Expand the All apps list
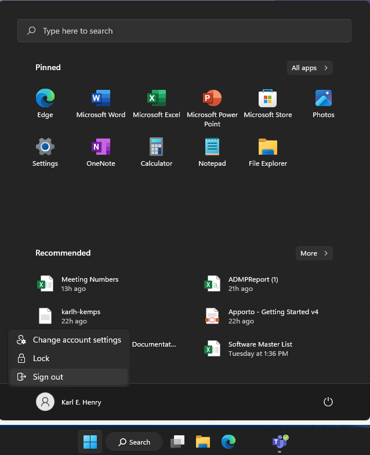The height and width of the screenshot is (455, 370). pos(310,68)
